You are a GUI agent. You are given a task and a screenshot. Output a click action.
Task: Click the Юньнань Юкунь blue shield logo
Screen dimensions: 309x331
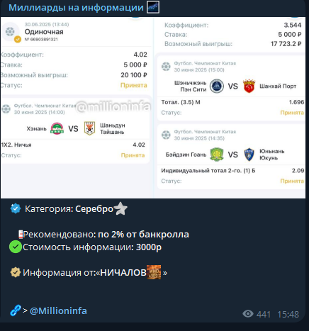coord(249,155)
